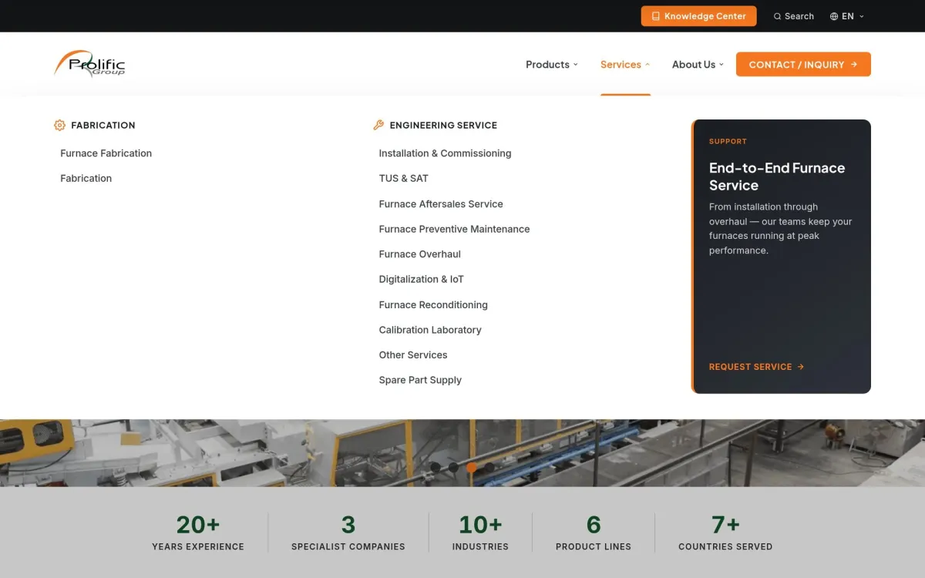Expand the About Us menu
This screenshot has height=578, width=925.
698,65
